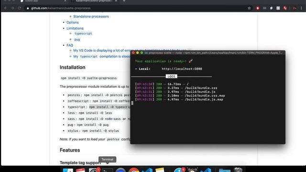Open Terminal from the Dock
This screenshot has width=306, height=172.
[x=107, y=170]
